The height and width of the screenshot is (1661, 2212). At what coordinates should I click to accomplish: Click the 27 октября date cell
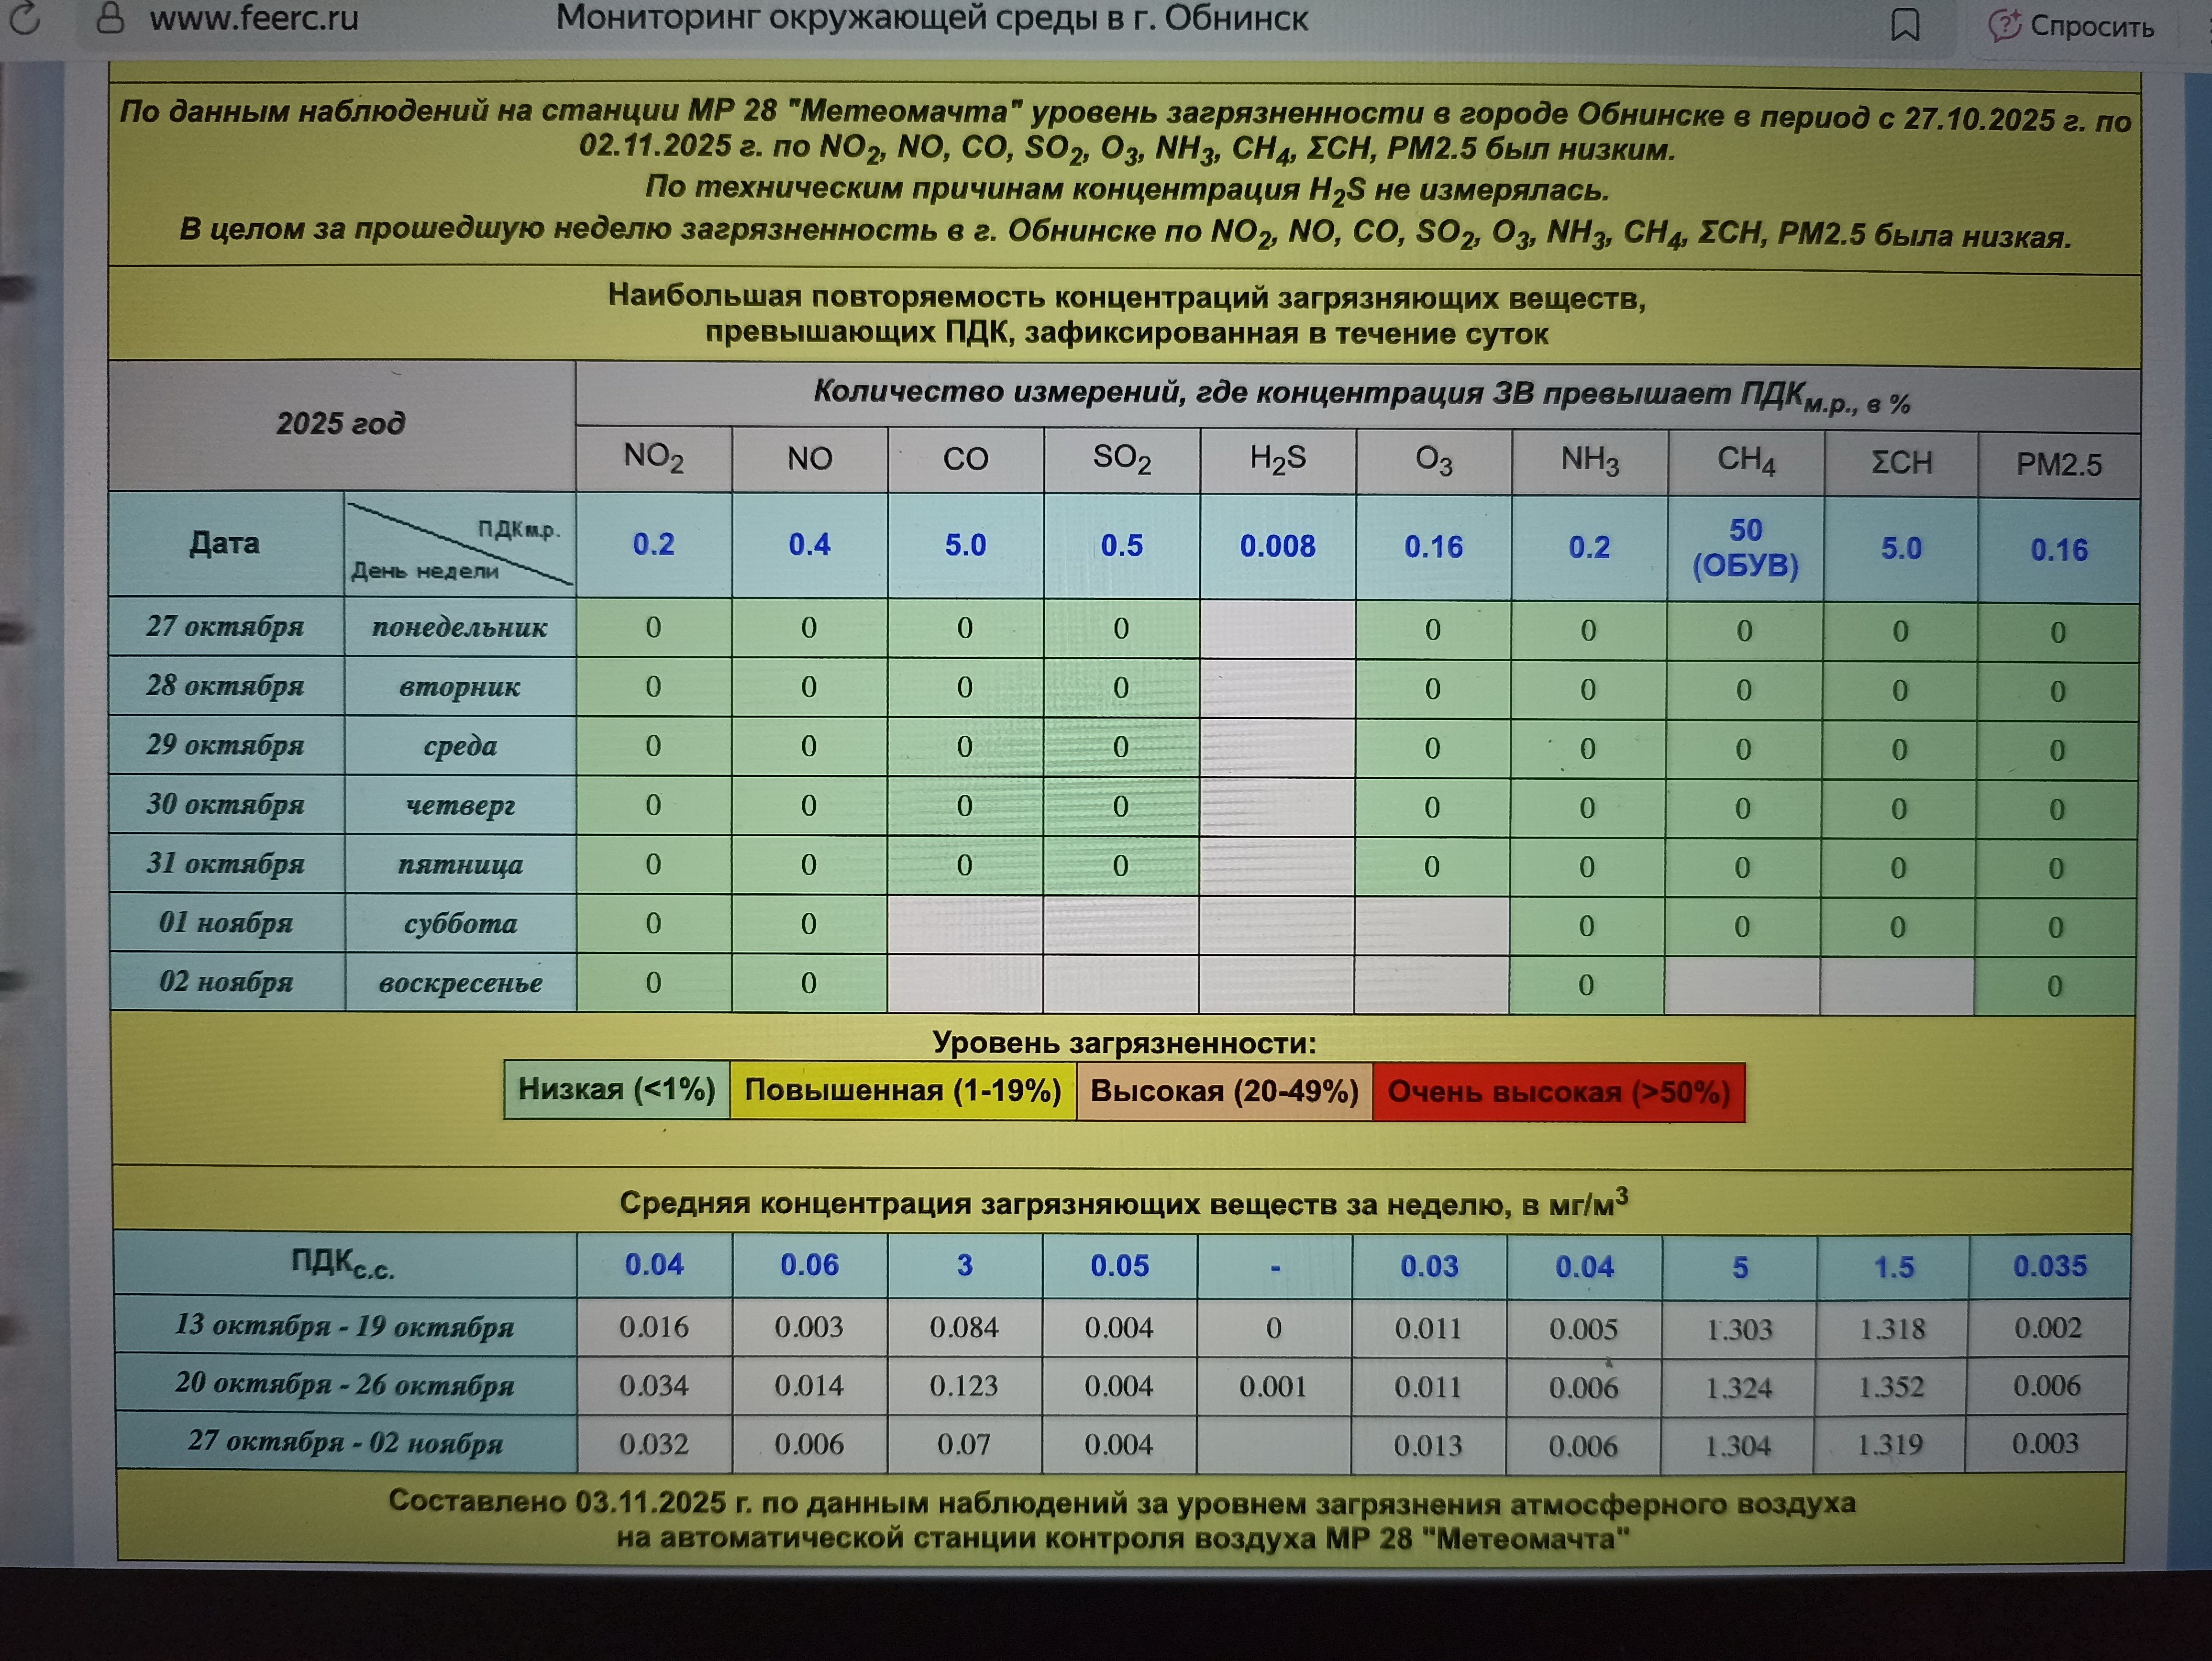click(225, 626)
